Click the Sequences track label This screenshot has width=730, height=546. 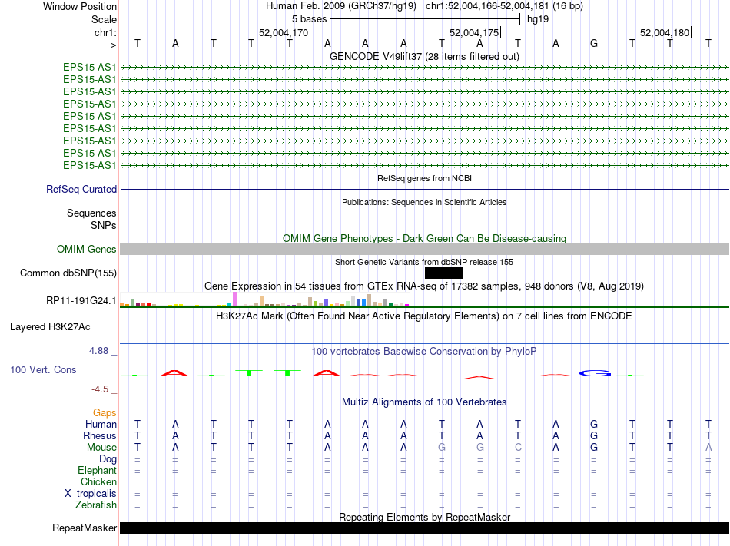click(x=91, y=213)
